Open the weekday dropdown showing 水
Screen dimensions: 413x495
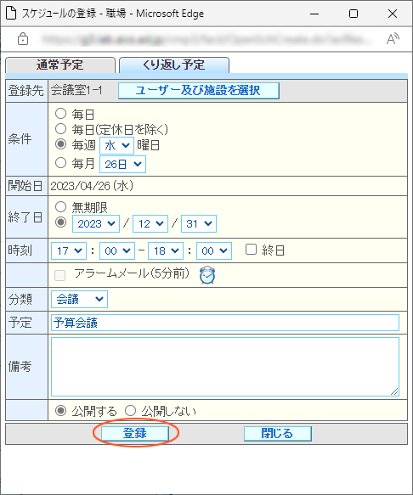(117, 145)
